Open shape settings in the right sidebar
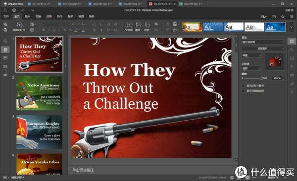This screenshot has width=297, height=181. (292, 49)
